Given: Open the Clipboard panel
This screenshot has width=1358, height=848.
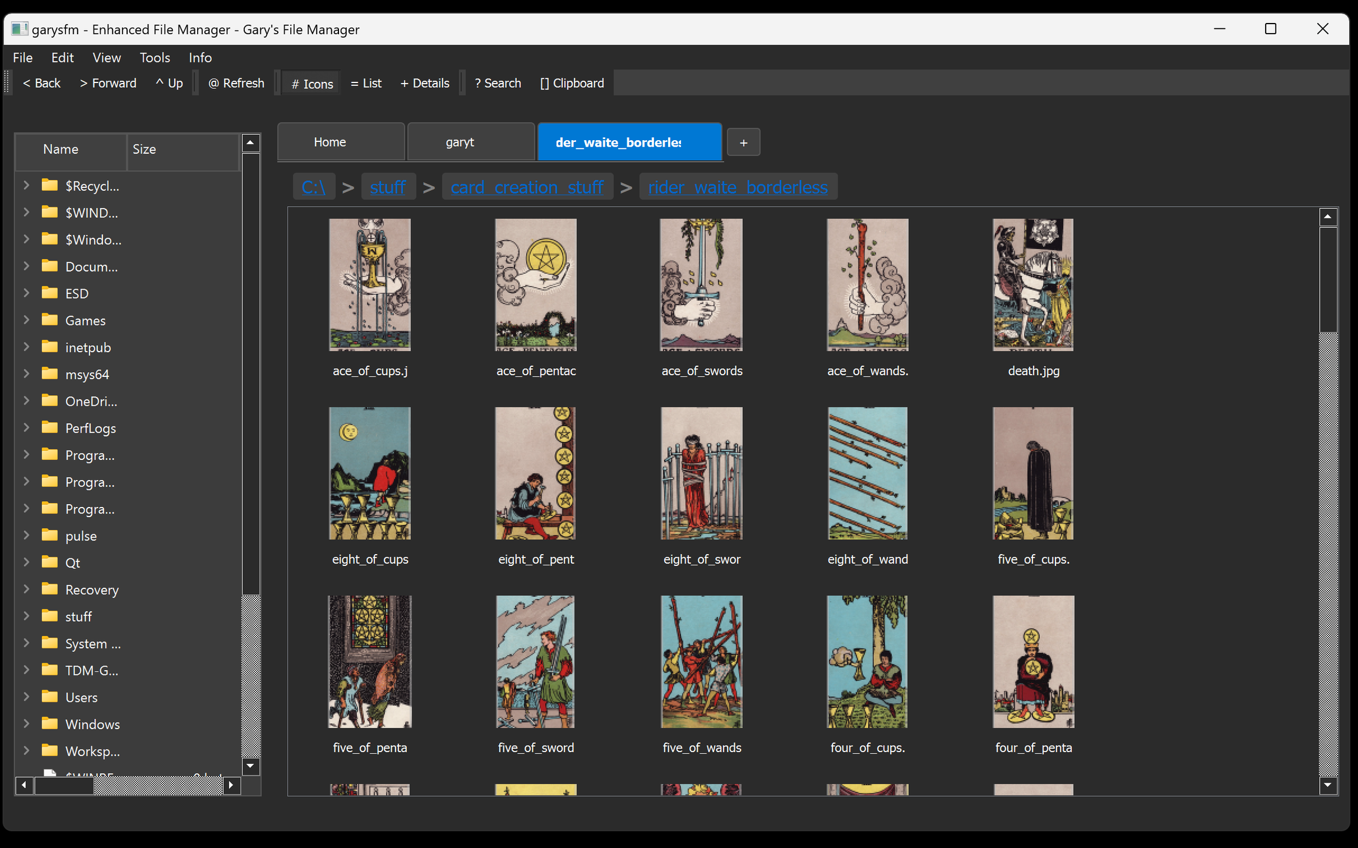Looking at the screenshot, I should 572,83.
